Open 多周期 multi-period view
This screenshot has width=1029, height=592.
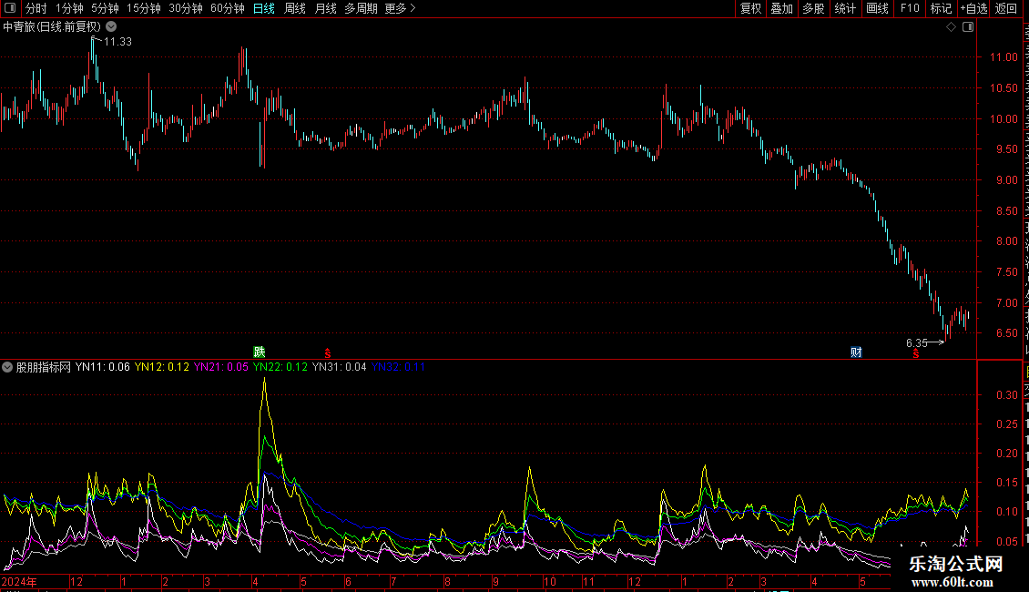(361, 8)
